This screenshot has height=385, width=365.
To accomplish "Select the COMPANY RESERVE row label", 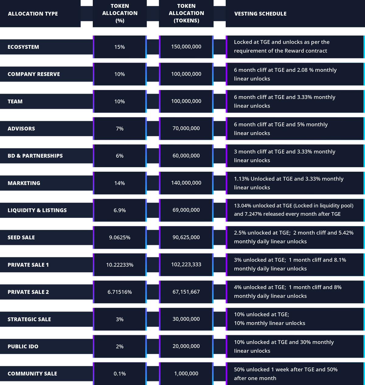I will tap(34, 74).
